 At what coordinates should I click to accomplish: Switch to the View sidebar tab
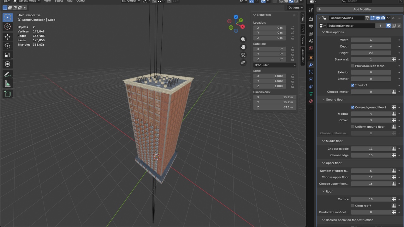click(x=302, y=41)
